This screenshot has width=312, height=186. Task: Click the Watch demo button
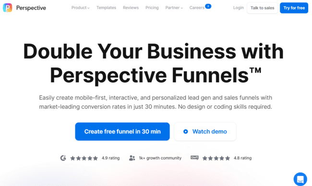[205, 131]
